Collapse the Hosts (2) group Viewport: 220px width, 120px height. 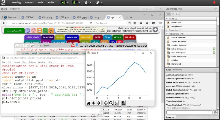click(x=167, y=19)
